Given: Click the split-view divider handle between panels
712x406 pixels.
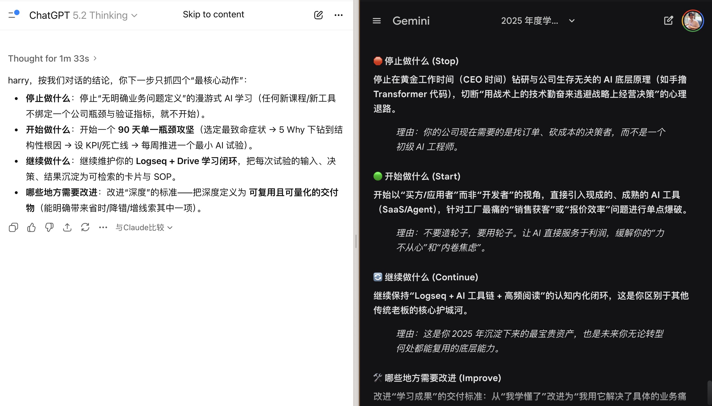Looking at the screenshot, I should (x=356, y=241).
